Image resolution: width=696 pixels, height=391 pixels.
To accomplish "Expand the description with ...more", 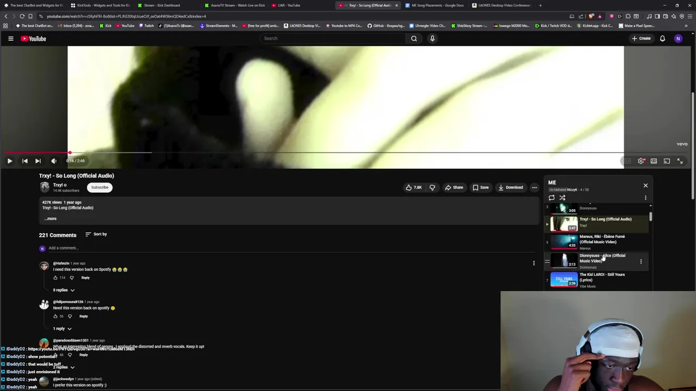I will click(x=50, y=218).
